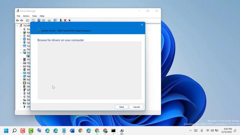The height and width of the screenshot is (135, 240).
Task: Open Microsoft Word from the taskbar
Action: coord(72,131)
